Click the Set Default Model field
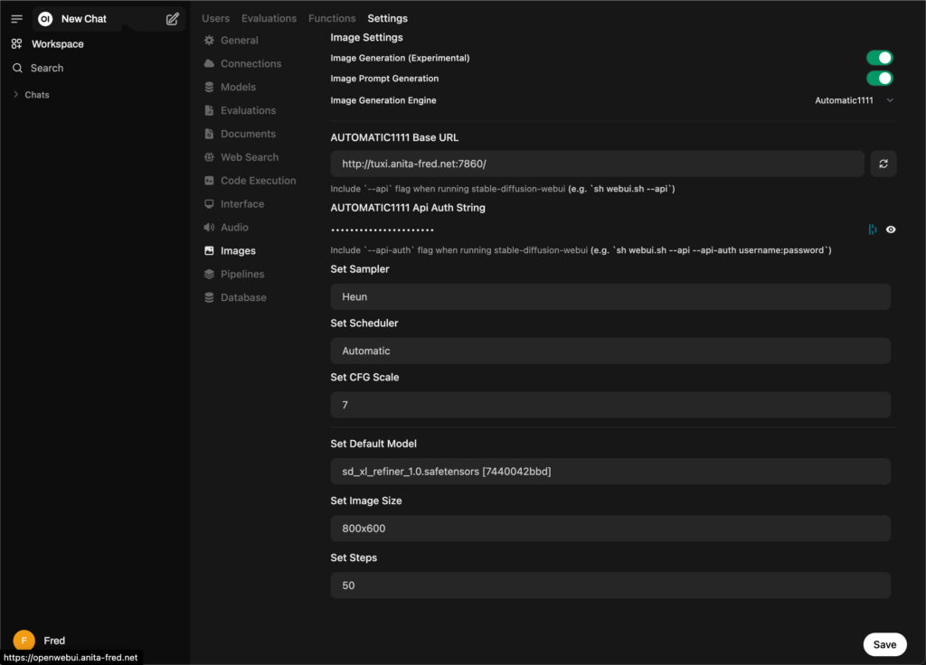926x665 pixels. click(610, 471)
